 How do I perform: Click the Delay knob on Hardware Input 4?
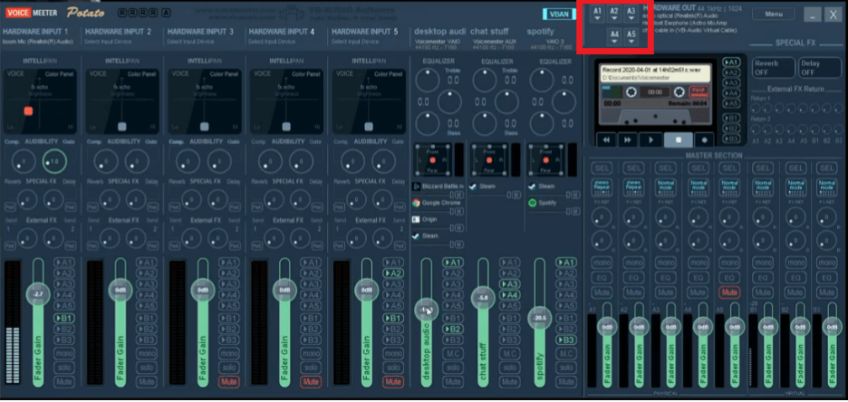[300, 199]
